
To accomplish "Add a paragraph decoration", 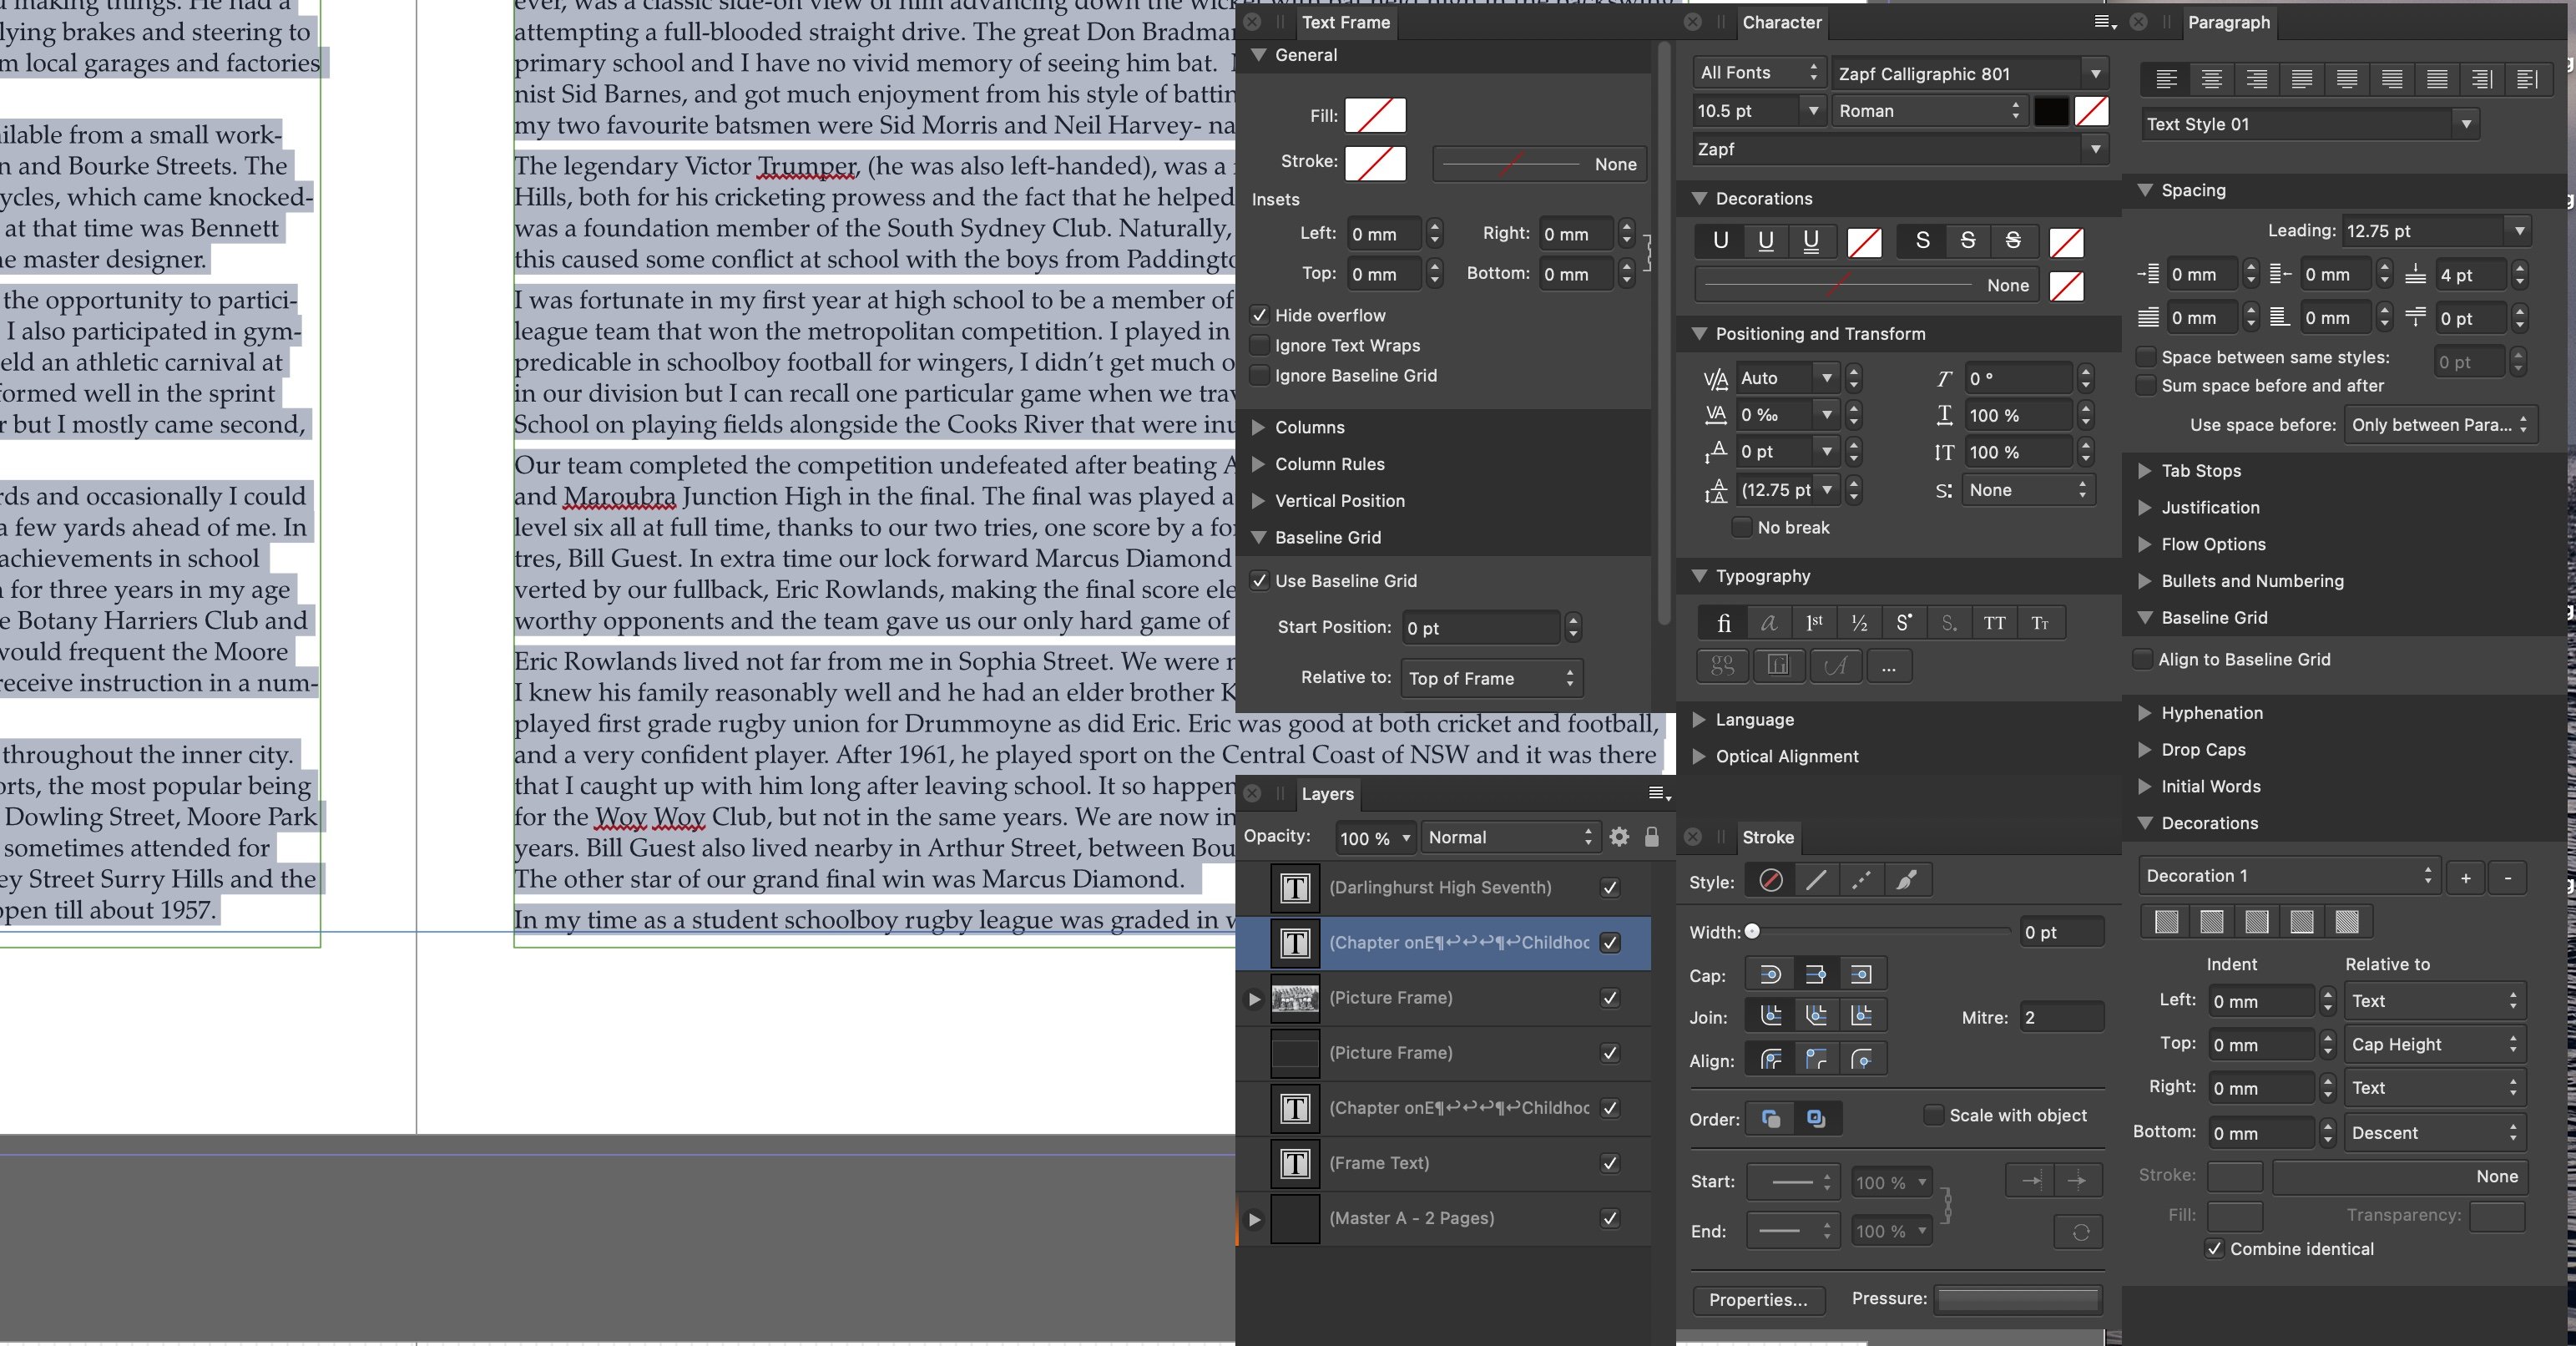I will 2465,877.
